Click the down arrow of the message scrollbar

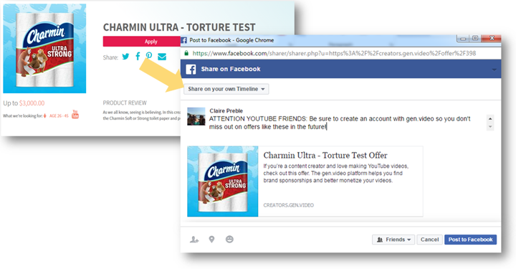(x=490, y=127)
